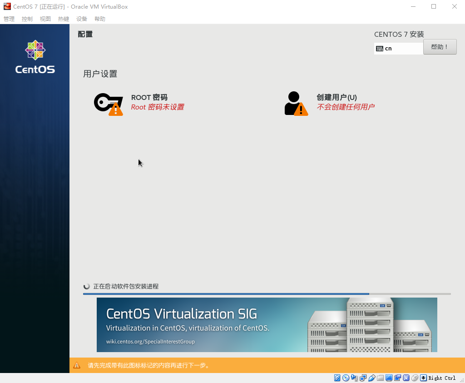Click the installation progress spinner icon

pyautogui.click(x=87, y=286)
